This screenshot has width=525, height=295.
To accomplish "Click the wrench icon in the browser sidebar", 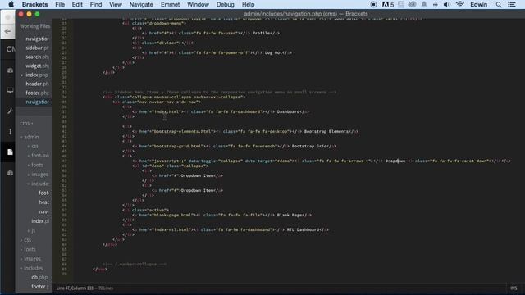I will pos(10,111).
